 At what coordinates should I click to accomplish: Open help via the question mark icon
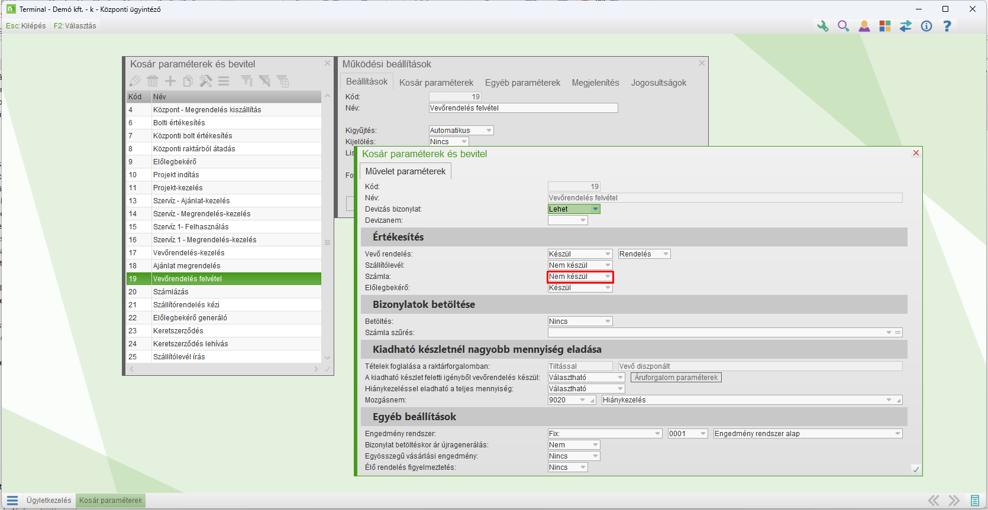(947, 26)
